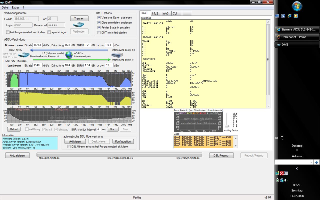Click the SNR-Monitor Interval input field
Viewport: 320px width, 200px height.
[99, 129]
